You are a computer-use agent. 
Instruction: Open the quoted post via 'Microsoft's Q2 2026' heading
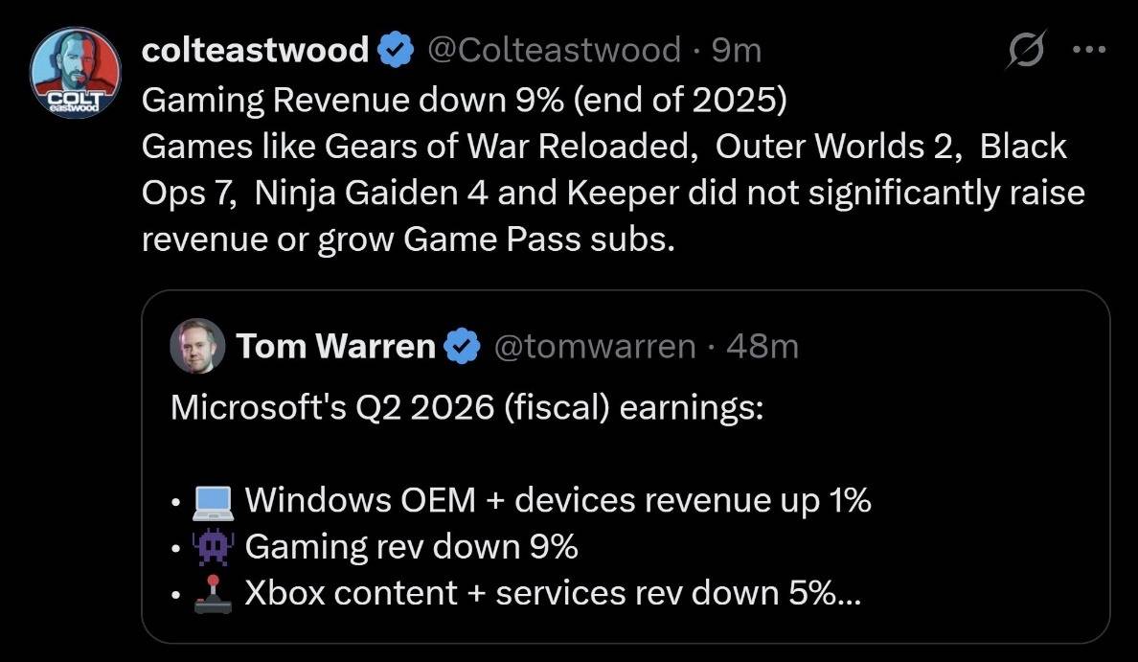467,407
